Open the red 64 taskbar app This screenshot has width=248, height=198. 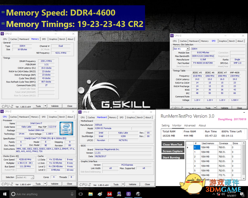[110, 194]
